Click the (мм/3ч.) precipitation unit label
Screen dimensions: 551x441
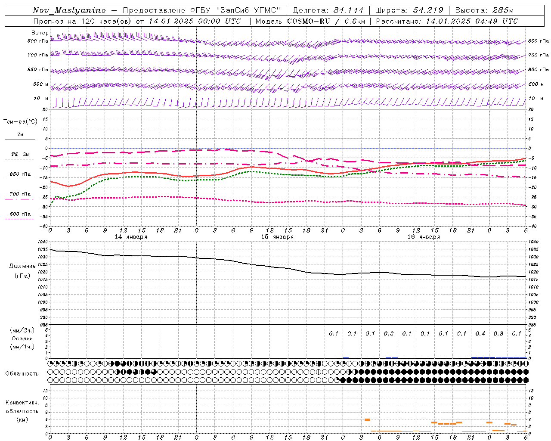click(x=22, y=330)
